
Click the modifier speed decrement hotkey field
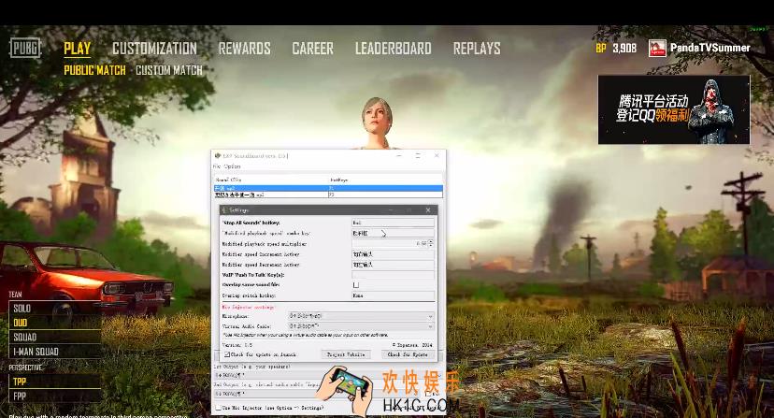[393, 265]
